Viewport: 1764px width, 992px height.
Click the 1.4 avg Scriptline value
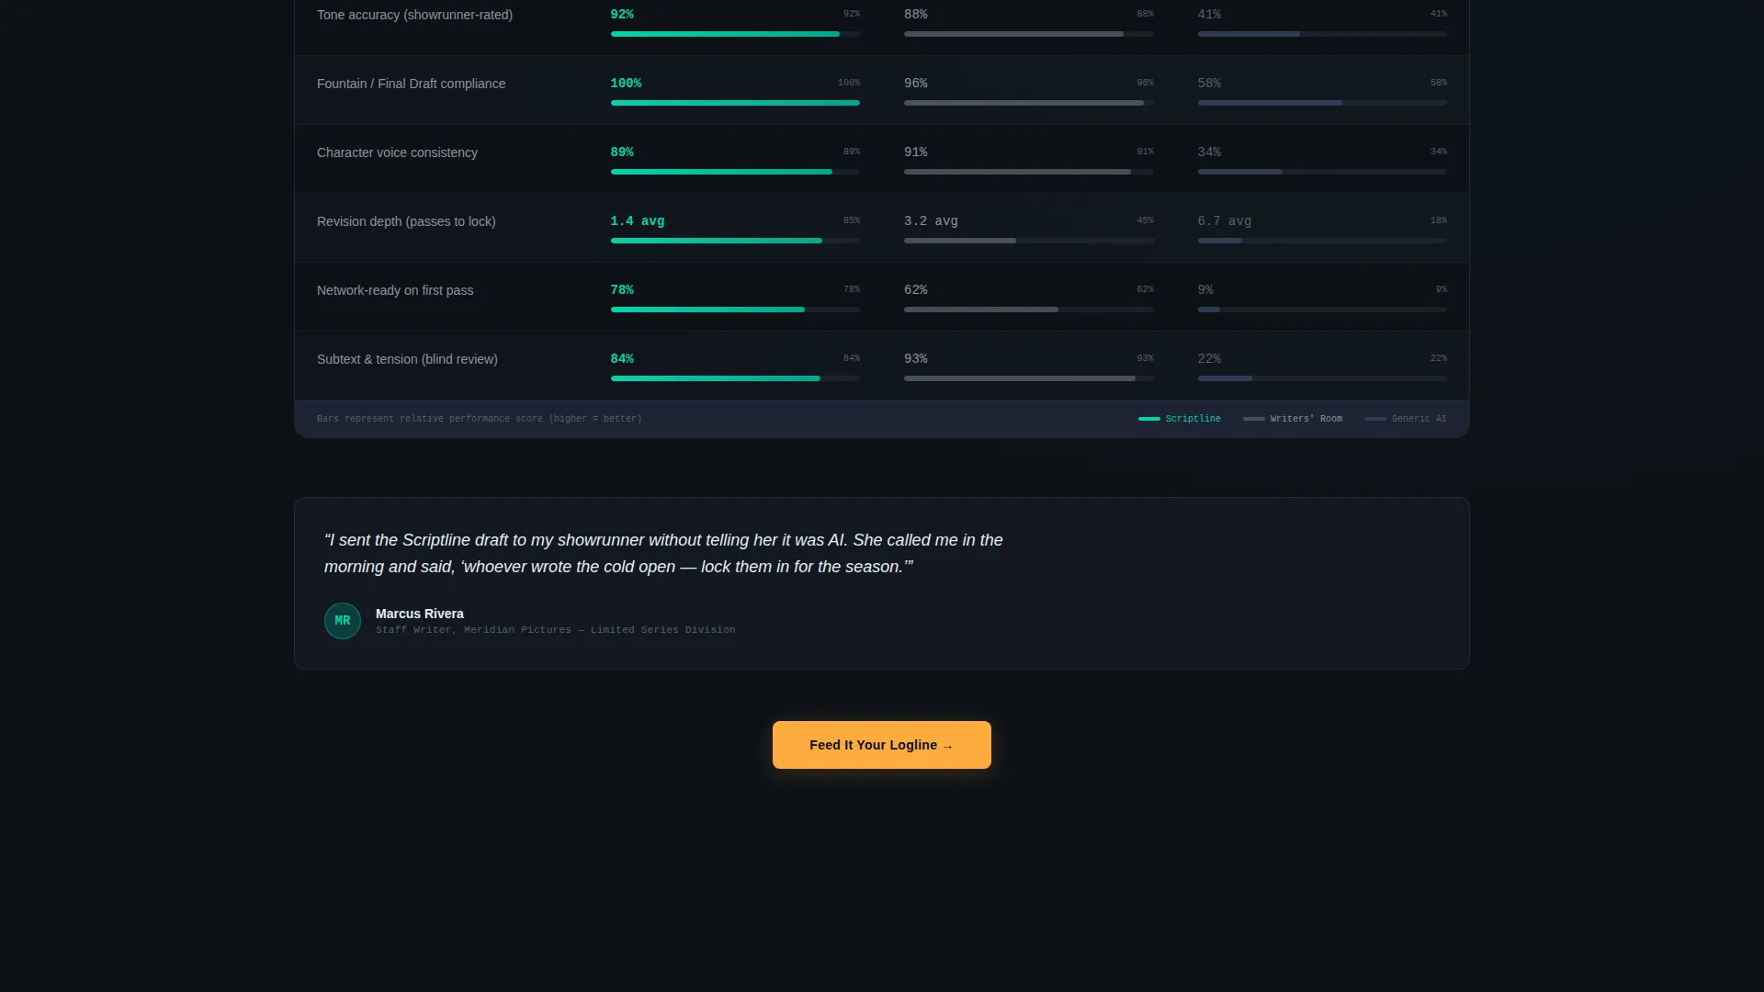pos(638,221)
